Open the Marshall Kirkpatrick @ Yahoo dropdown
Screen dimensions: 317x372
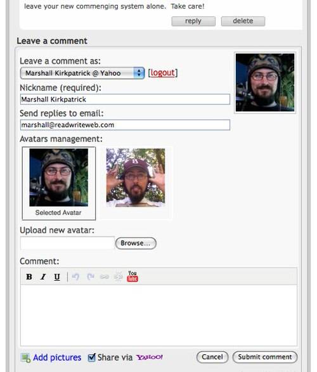[x=82, y=73]
